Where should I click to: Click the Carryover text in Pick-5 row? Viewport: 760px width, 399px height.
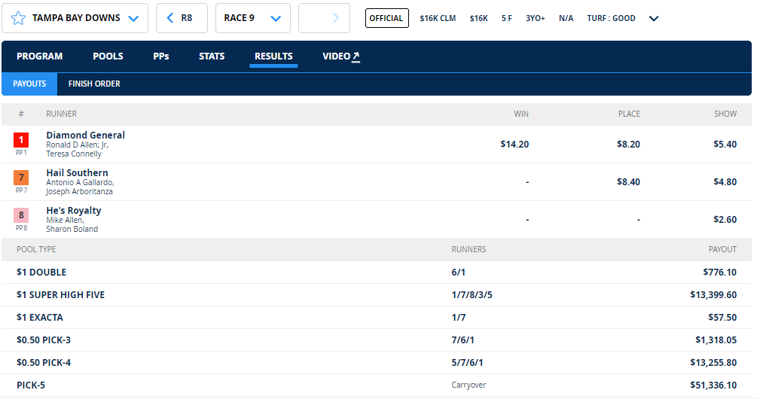pos(469,385)
